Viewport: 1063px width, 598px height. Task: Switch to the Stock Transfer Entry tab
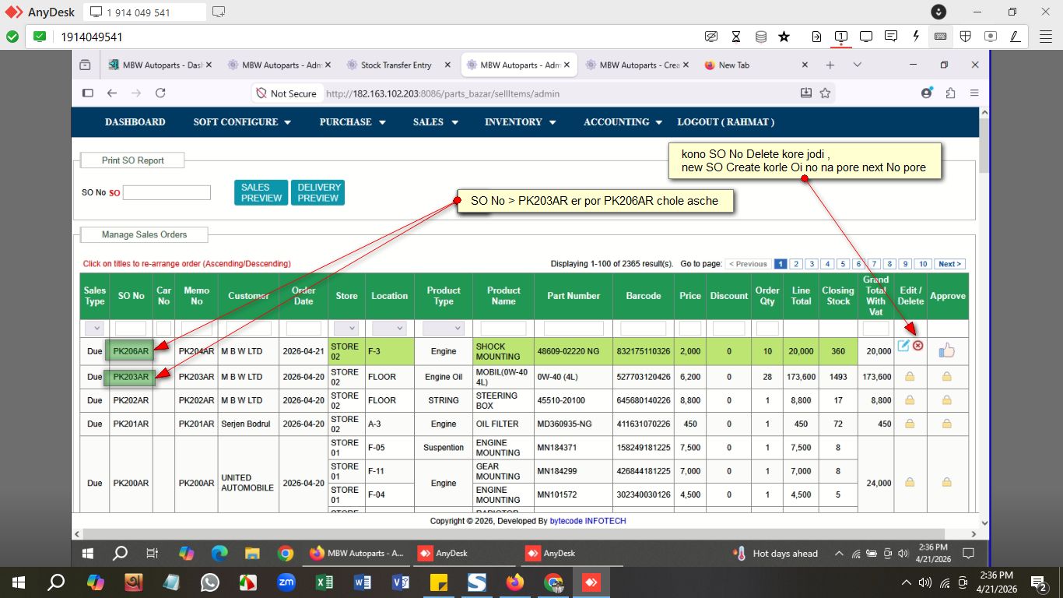tap(395, 65)
